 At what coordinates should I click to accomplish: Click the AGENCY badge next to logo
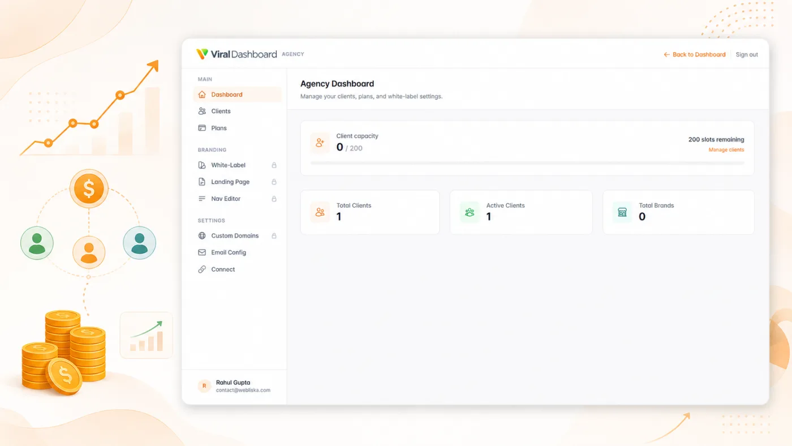pos(293,54)
